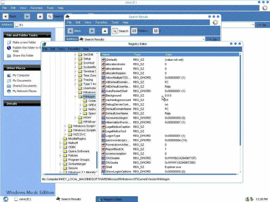Click the Winlogon open folder icon
270x202 pixels.
tap(80, 97)
